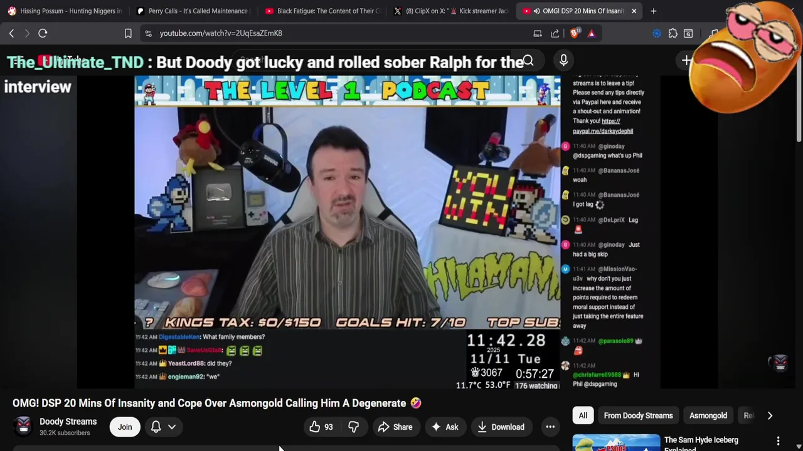
Task: Open the sidebar search panel icon
Action: pyautogui.click(x=688, y=33)
